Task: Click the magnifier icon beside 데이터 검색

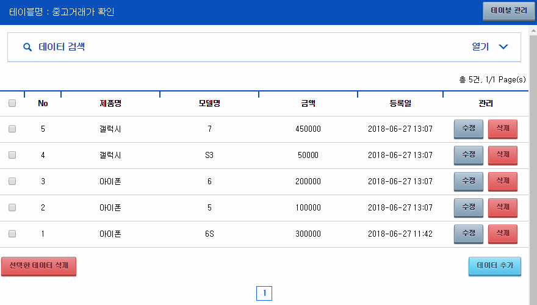Action: tap(27, 47)
